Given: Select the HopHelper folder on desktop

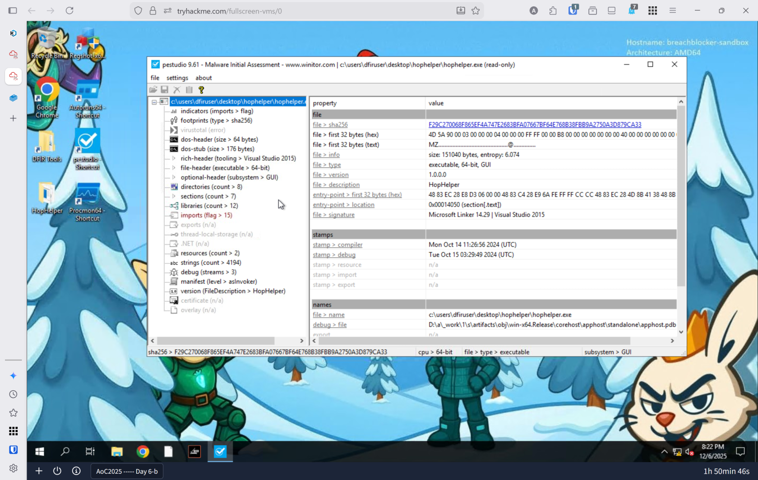Looking at the screenshot, I should (x=46, y=198).
